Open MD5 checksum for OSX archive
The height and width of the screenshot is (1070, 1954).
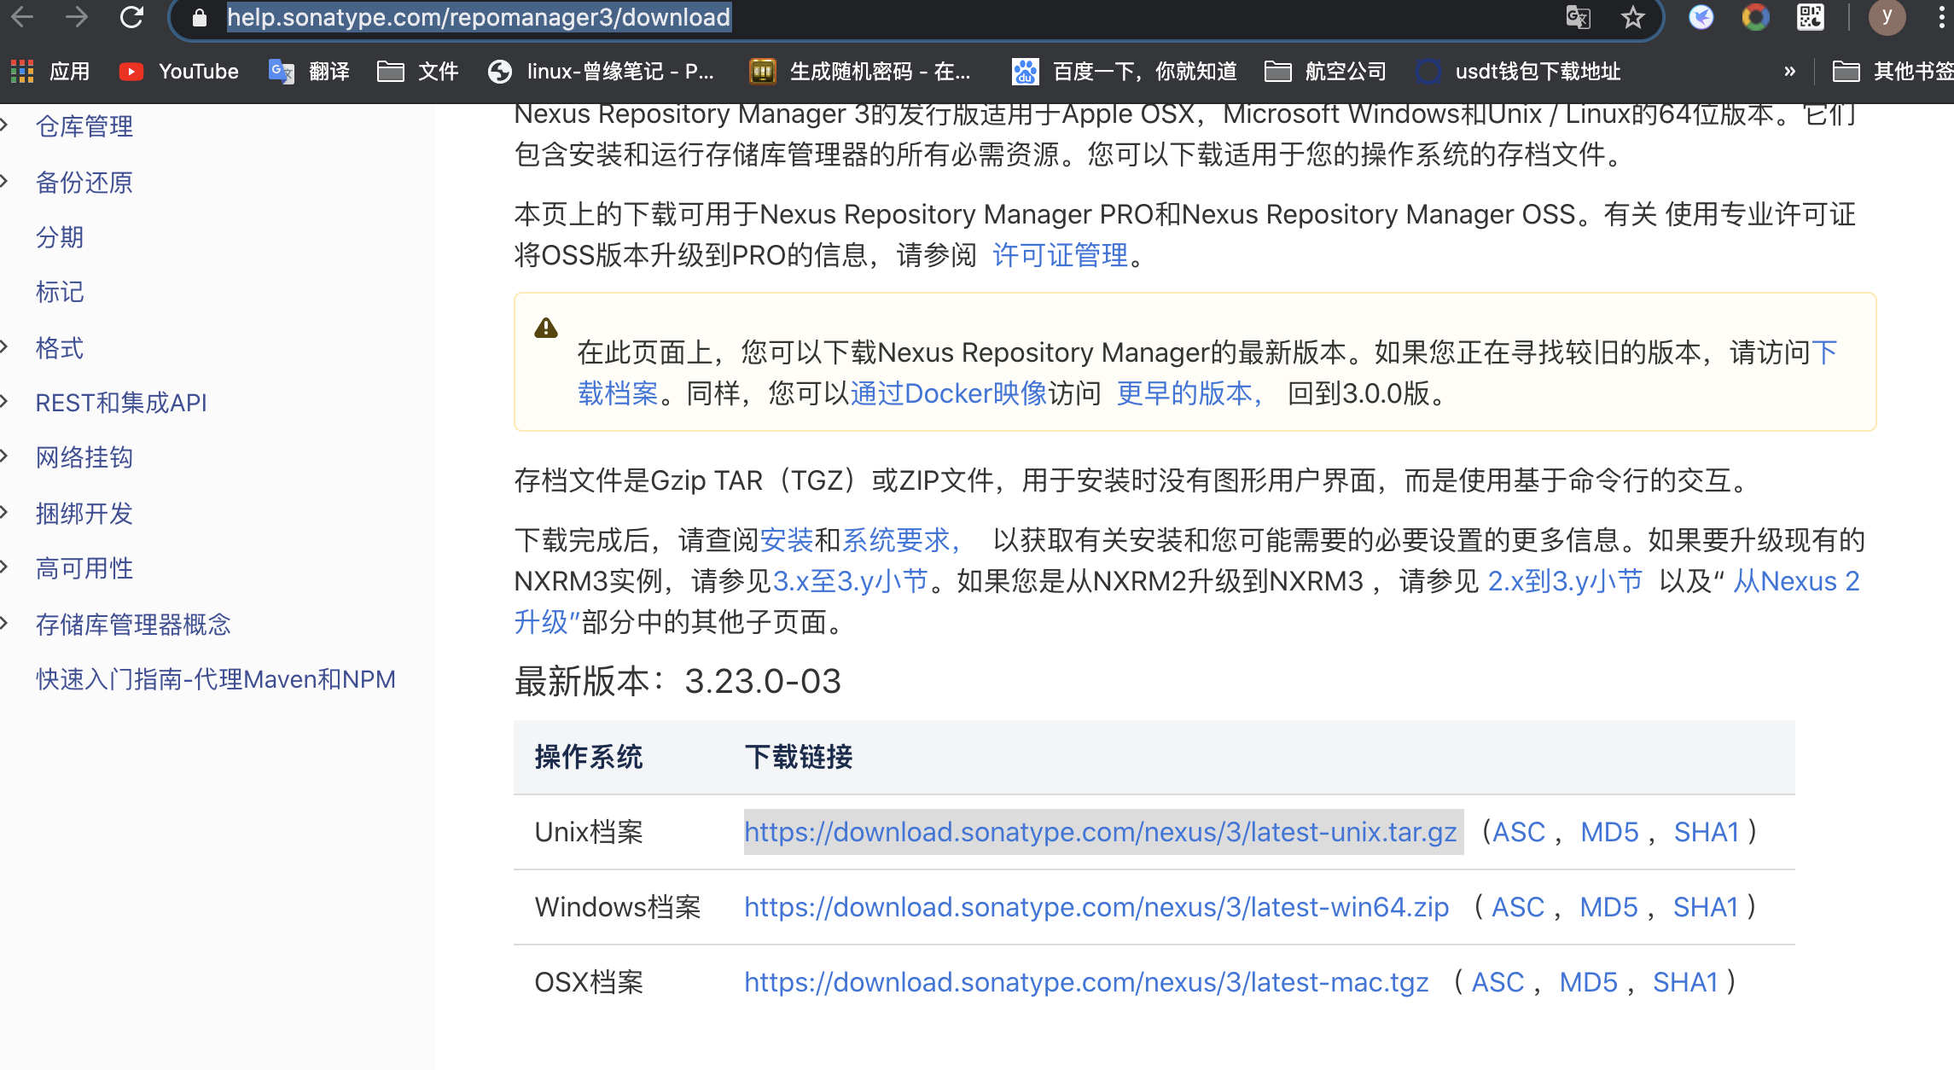click(x=1589, y=981)
